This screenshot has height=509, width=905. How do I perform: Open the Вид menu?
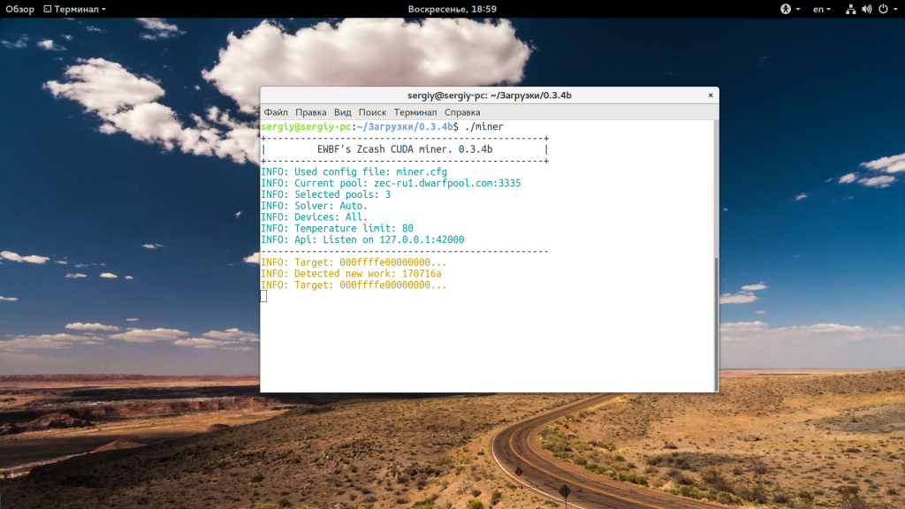point(342,112)
